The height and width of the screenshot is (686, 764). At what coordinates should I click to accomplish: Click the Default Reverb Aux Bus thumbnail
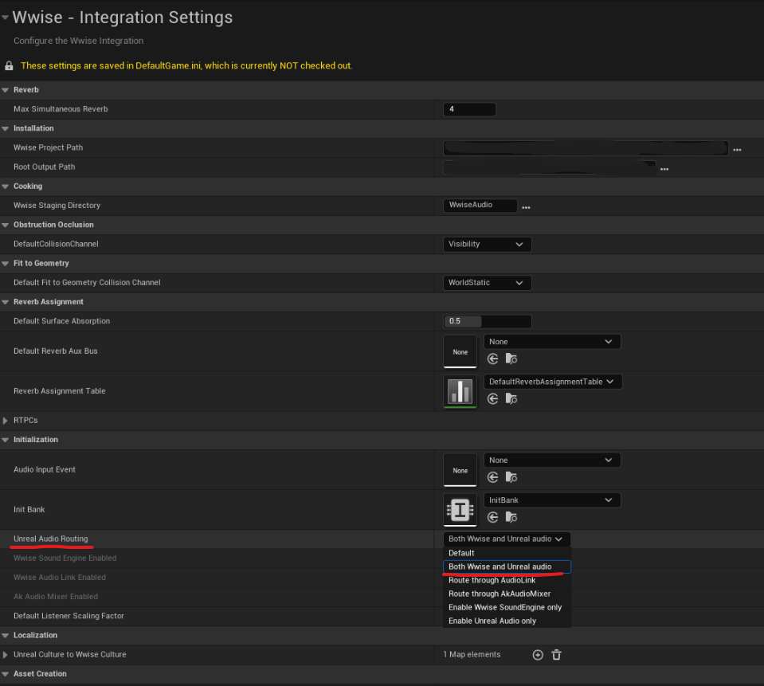click(460, 351)
